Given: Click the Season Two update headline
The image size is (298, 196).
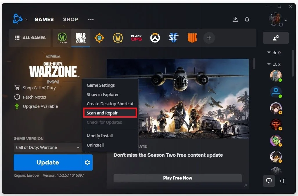Looking at the screenshot, I should pos(168,155).
